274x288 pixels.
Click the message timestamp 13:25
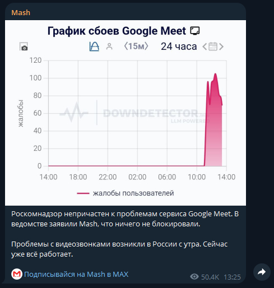232,277
